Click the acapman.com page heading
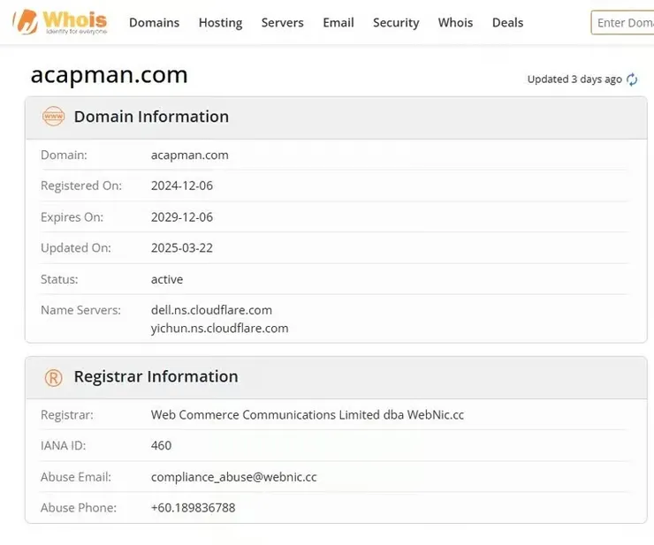The image size is (654, 545). point(110,75)
